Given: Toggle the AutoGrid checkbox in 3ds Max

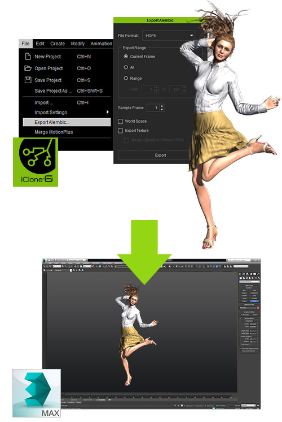Looking at the screenshot, I should pyautogui.click(x=244, y=288).
